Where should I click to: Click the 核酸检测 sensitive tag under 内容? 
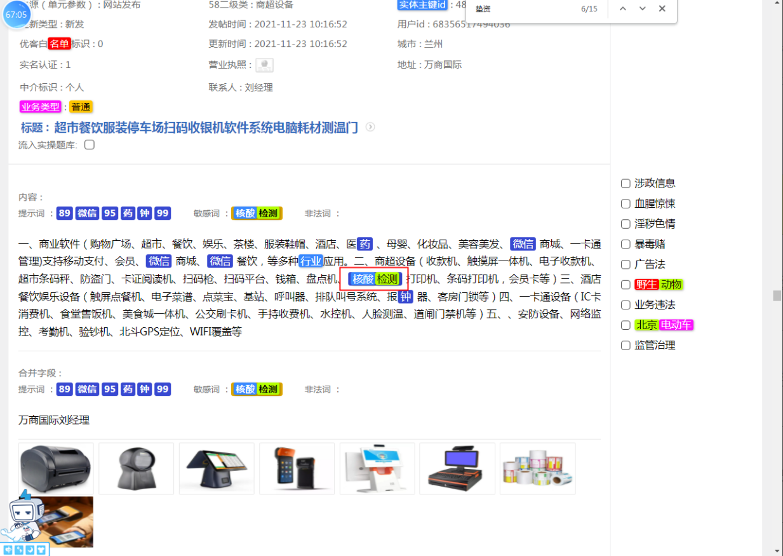tap(257, 214)
